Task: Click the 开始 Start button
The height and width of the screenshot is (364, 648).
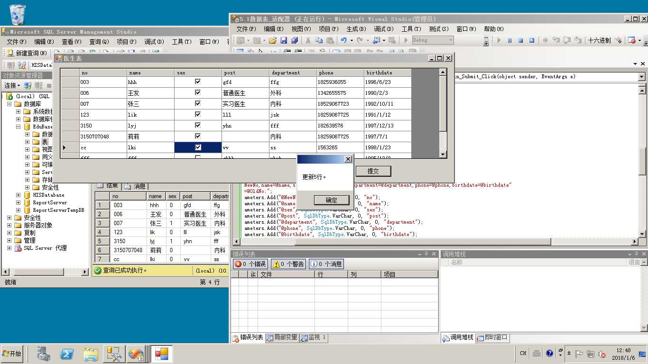Action: tap(12, 354)
